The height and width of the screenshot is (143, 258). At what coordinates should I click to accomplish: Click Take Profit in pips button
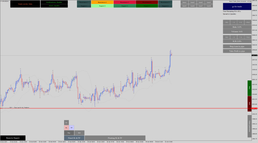[x=237, y=51]
